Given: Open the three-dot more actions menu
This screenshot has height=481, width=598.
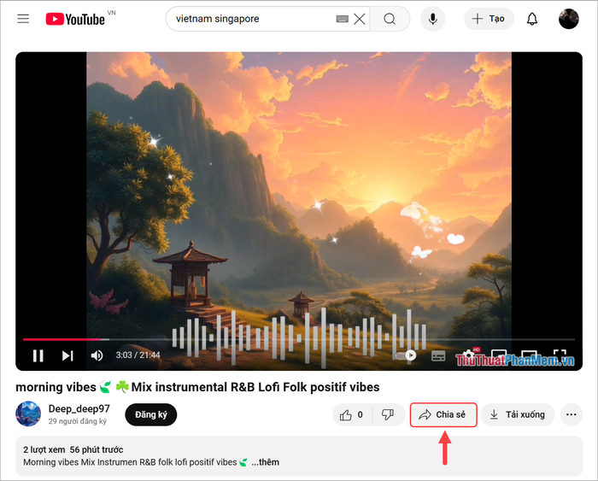Looking at the screenshot, I should coord(571,414).
